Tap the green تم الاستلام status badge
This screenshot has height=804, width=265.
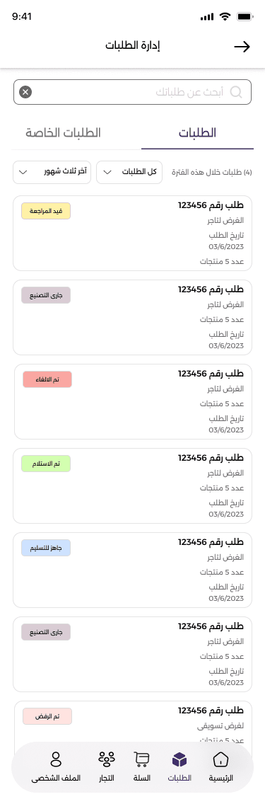pyautogui.click(x=46, y=464)
